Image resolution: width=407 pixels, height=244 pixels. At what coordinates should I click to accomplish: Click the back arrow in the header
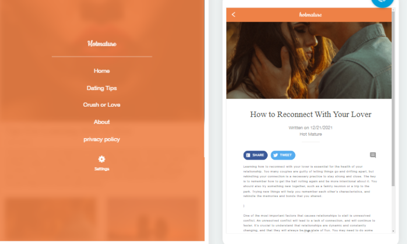234,15
